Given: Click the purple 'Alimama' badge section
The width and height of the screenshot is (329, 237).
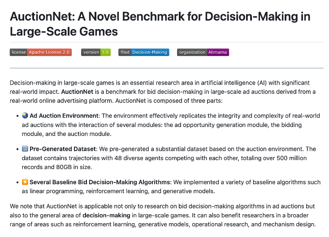Looking at the screenshot, I should click(218, 52).
